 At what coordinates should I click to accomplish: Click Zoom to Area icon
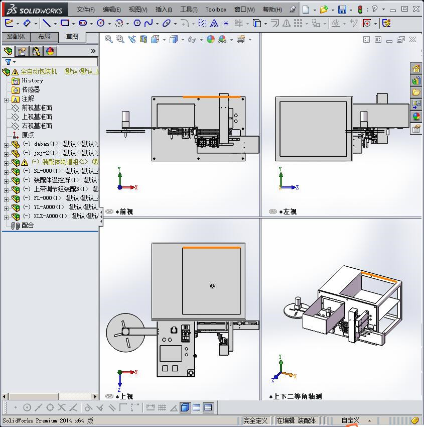click(x=120, y=40)
